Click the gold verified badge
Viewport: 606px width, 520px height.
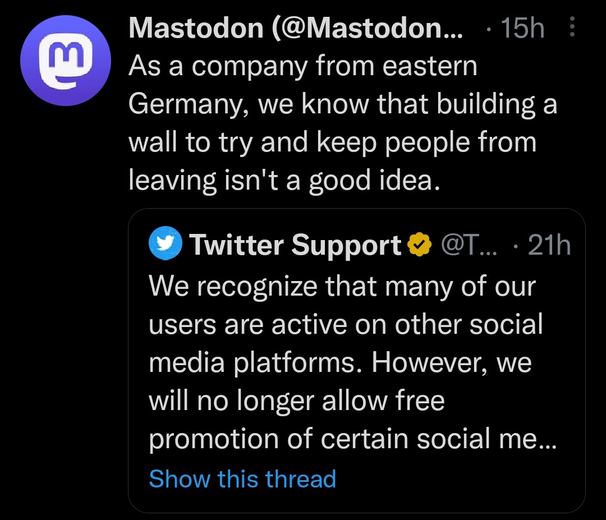(419, 245)
